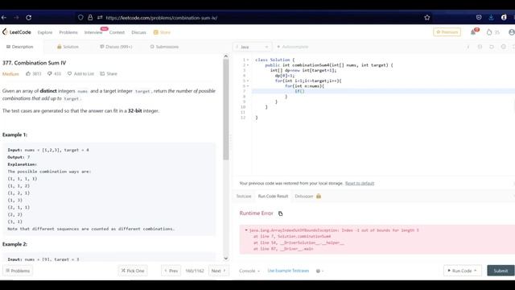The height and width of the screenshot is (290, 515).
Task: Go to previous problem with Prev
Action: pos(171,271)
